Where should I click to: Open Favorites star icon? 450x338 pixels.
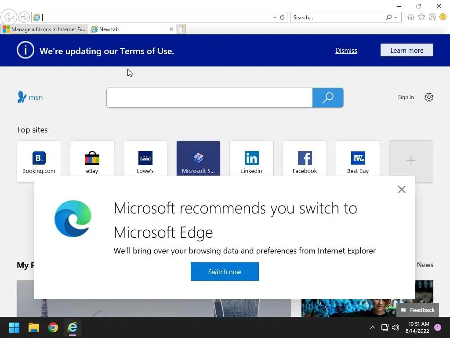421,17
